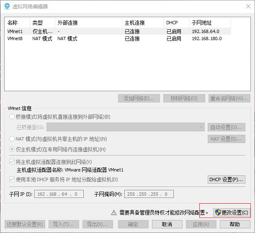This screenshot has width=255, height=233.
Task: Click 主机虚拟适配器名称 VMnet1 text
Action: coord(70,170)
